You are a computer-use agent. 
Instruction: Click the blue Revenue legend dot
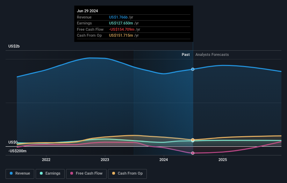click(x=11, y=173)
